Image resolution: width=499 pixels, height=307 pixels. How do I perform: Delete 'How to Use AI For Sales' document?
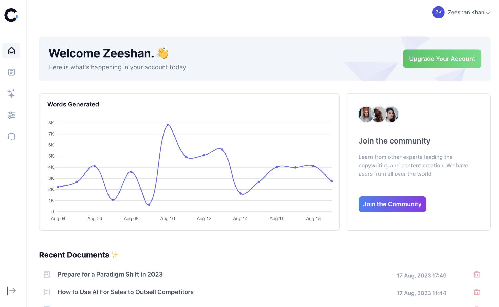click(x=476, y=292)
